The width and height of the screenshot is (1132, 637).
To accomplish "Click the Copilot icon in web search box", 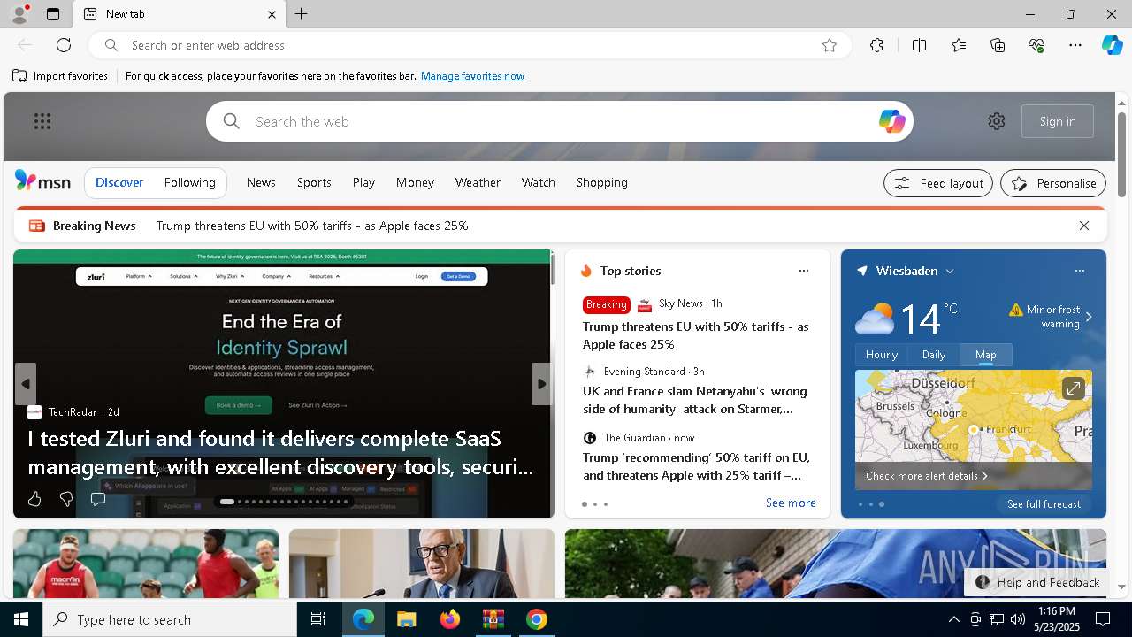I will [x=891, y=121].
